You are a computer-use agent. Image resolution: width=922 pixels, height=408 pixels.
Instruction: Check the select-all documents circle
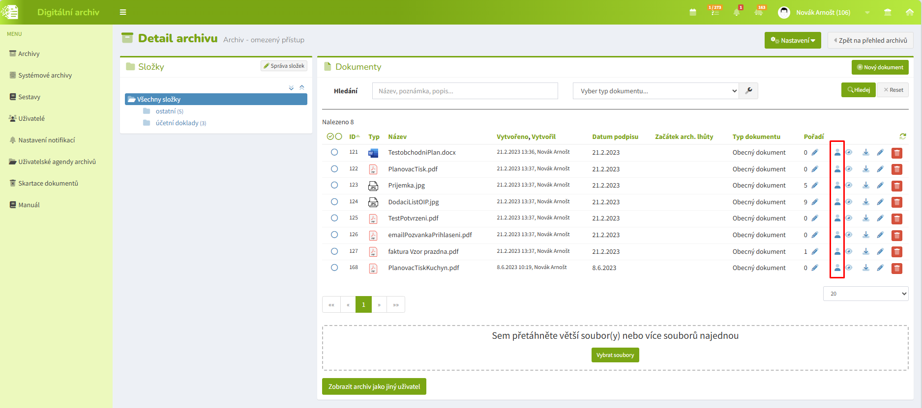click(x=330, y=136)
